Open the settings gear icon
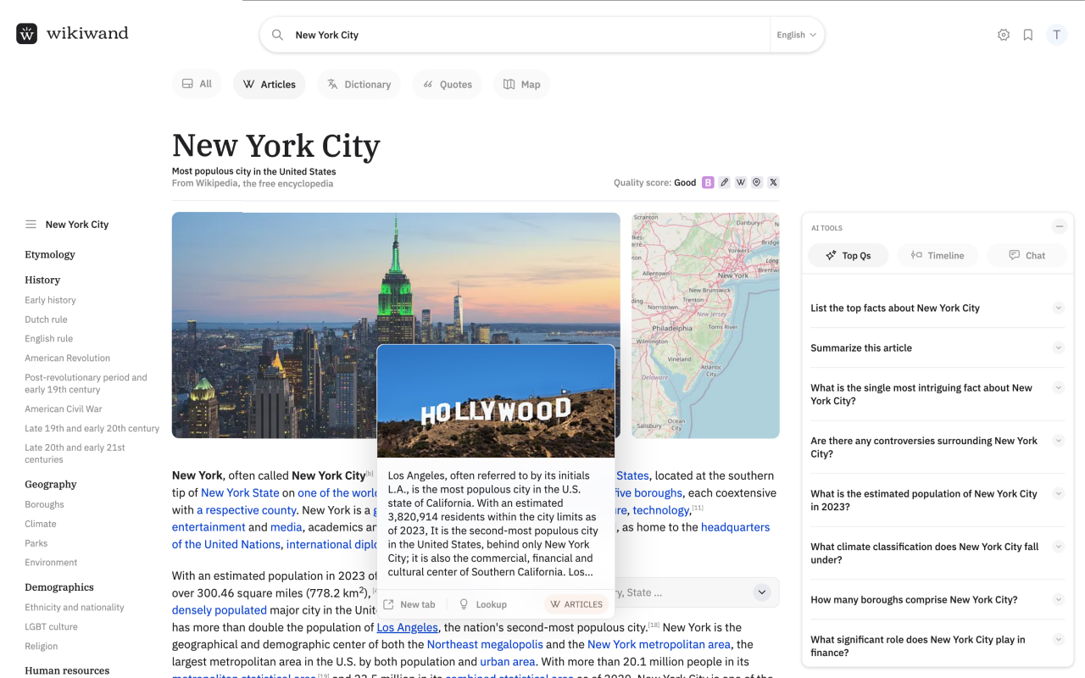 [x=1003, y=35]
